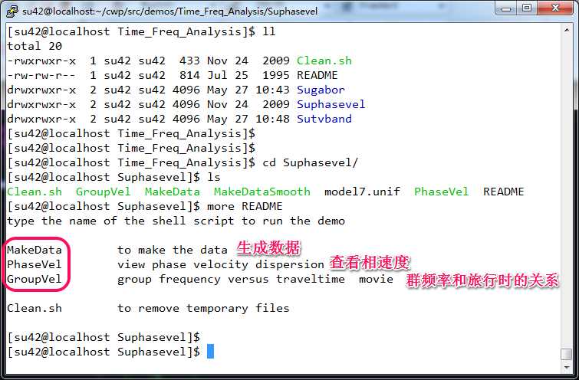The width and height of the screenshot is (579, 380).
Task: Click the timestamp 10:48
Action: pos(272,119)
